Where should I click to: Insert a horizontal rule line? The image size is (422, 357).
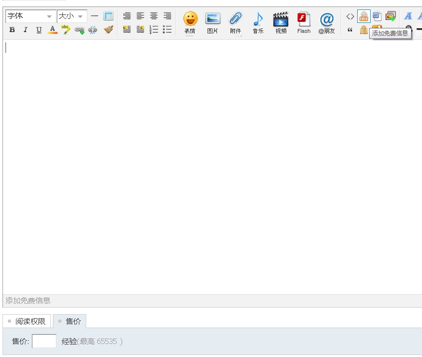click(x=94, y=16)
